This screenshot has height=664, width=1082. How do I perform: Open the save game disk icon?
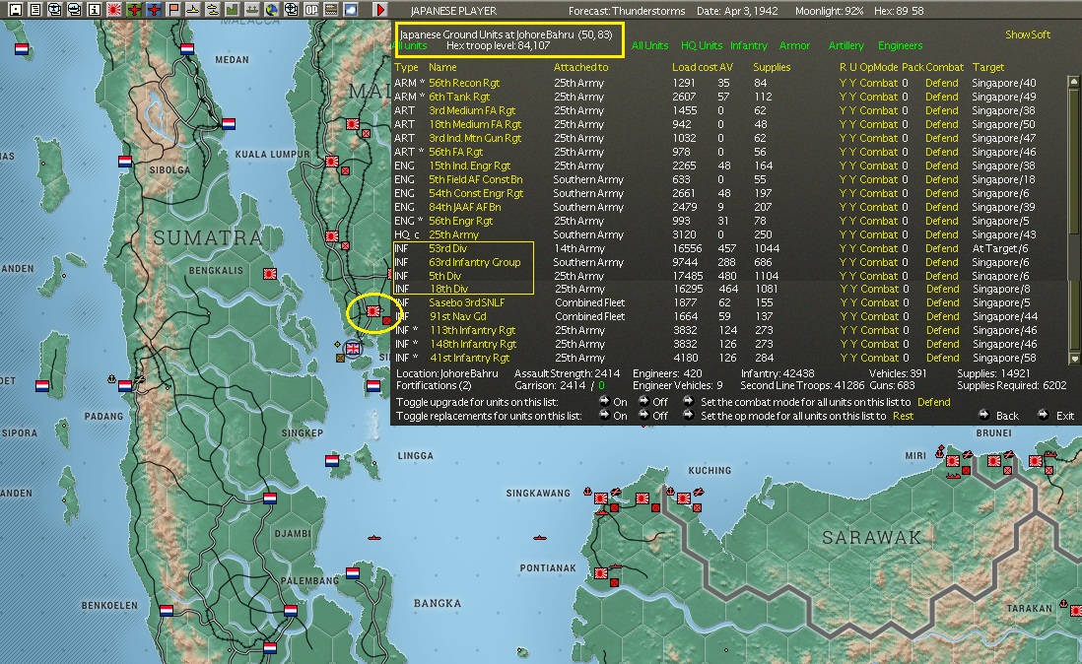[x=15, y=10]
